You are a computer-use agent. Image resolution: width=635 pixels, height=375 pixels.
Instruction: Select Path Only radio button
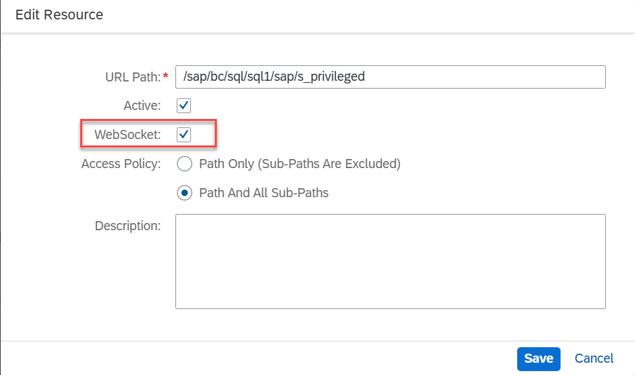click(184, 164)
